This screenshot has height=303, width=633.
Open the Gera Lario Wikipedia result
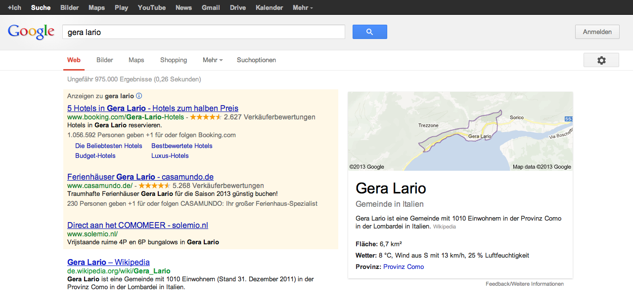[108, 262]
